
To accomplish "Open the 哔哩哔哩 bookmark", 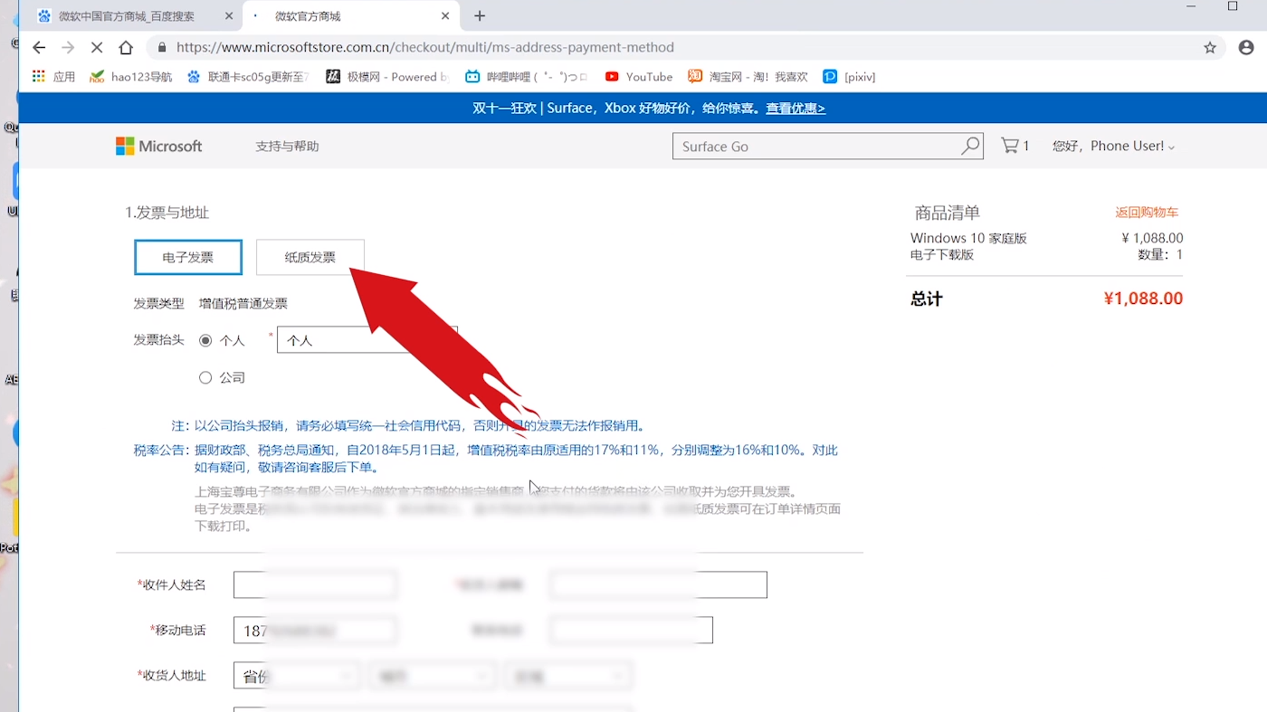I will click(x=527, y=77).
